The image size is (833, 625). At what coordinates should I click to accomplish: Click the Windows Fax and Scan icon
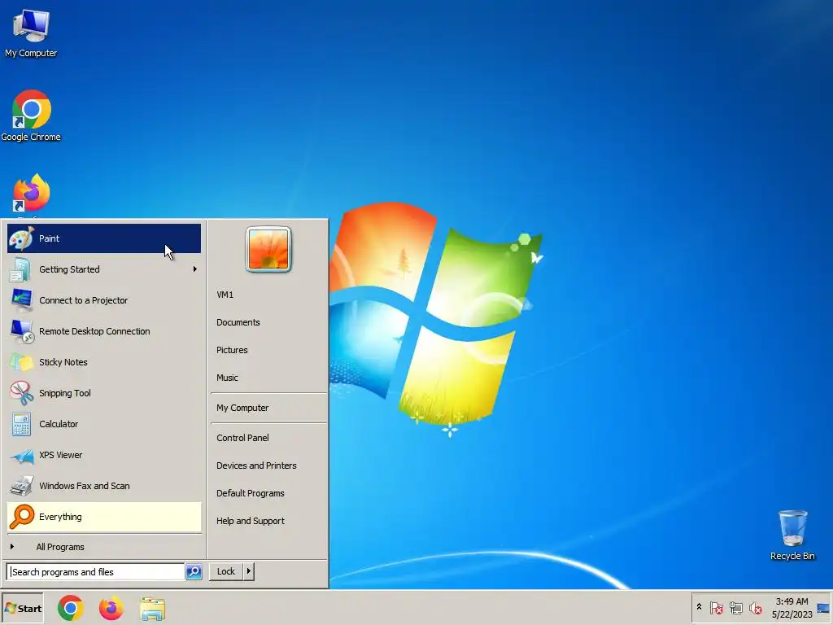pos(22,486)
